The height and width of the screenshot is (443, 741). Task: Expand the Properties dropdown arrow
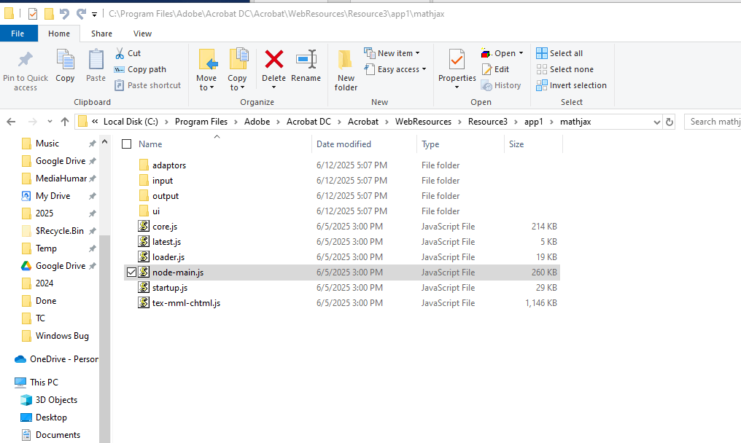(457, 87)
